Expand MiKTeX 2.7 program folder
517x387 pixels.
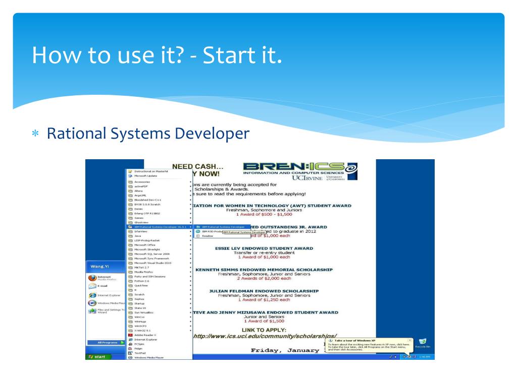click(159, 268)
